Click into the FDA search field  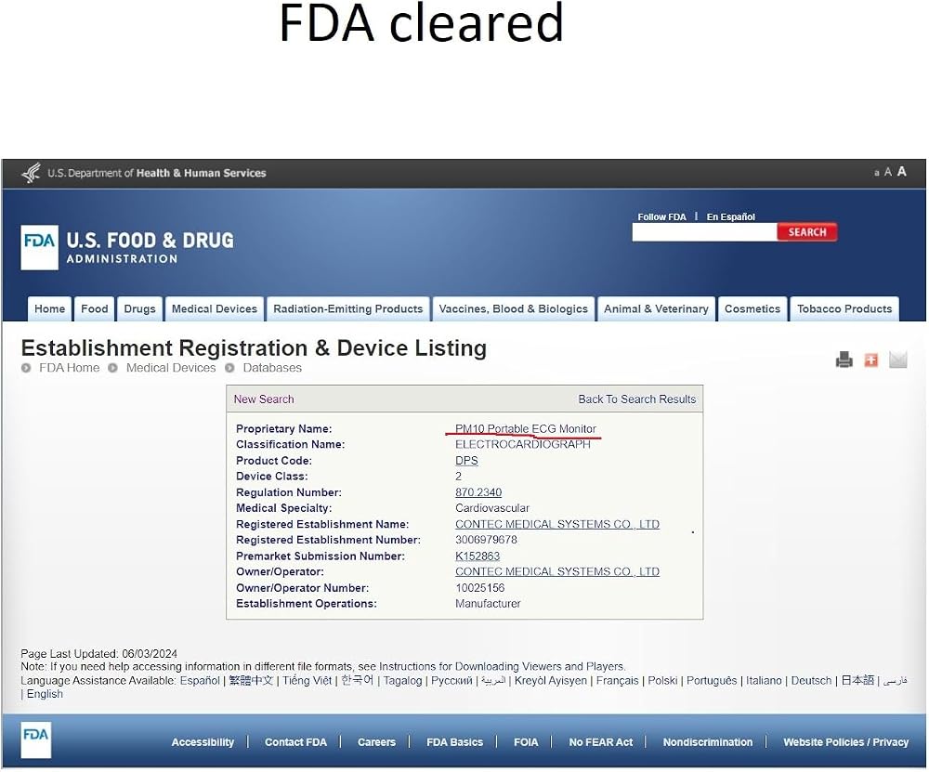coord(704,232)
